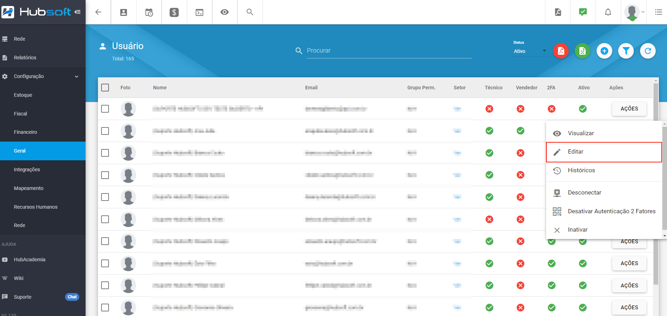This screenshot has width=667, height=316.
Task: Click the table vertical scrollbar
Action: pyautogui.click(x=656, y=184)
